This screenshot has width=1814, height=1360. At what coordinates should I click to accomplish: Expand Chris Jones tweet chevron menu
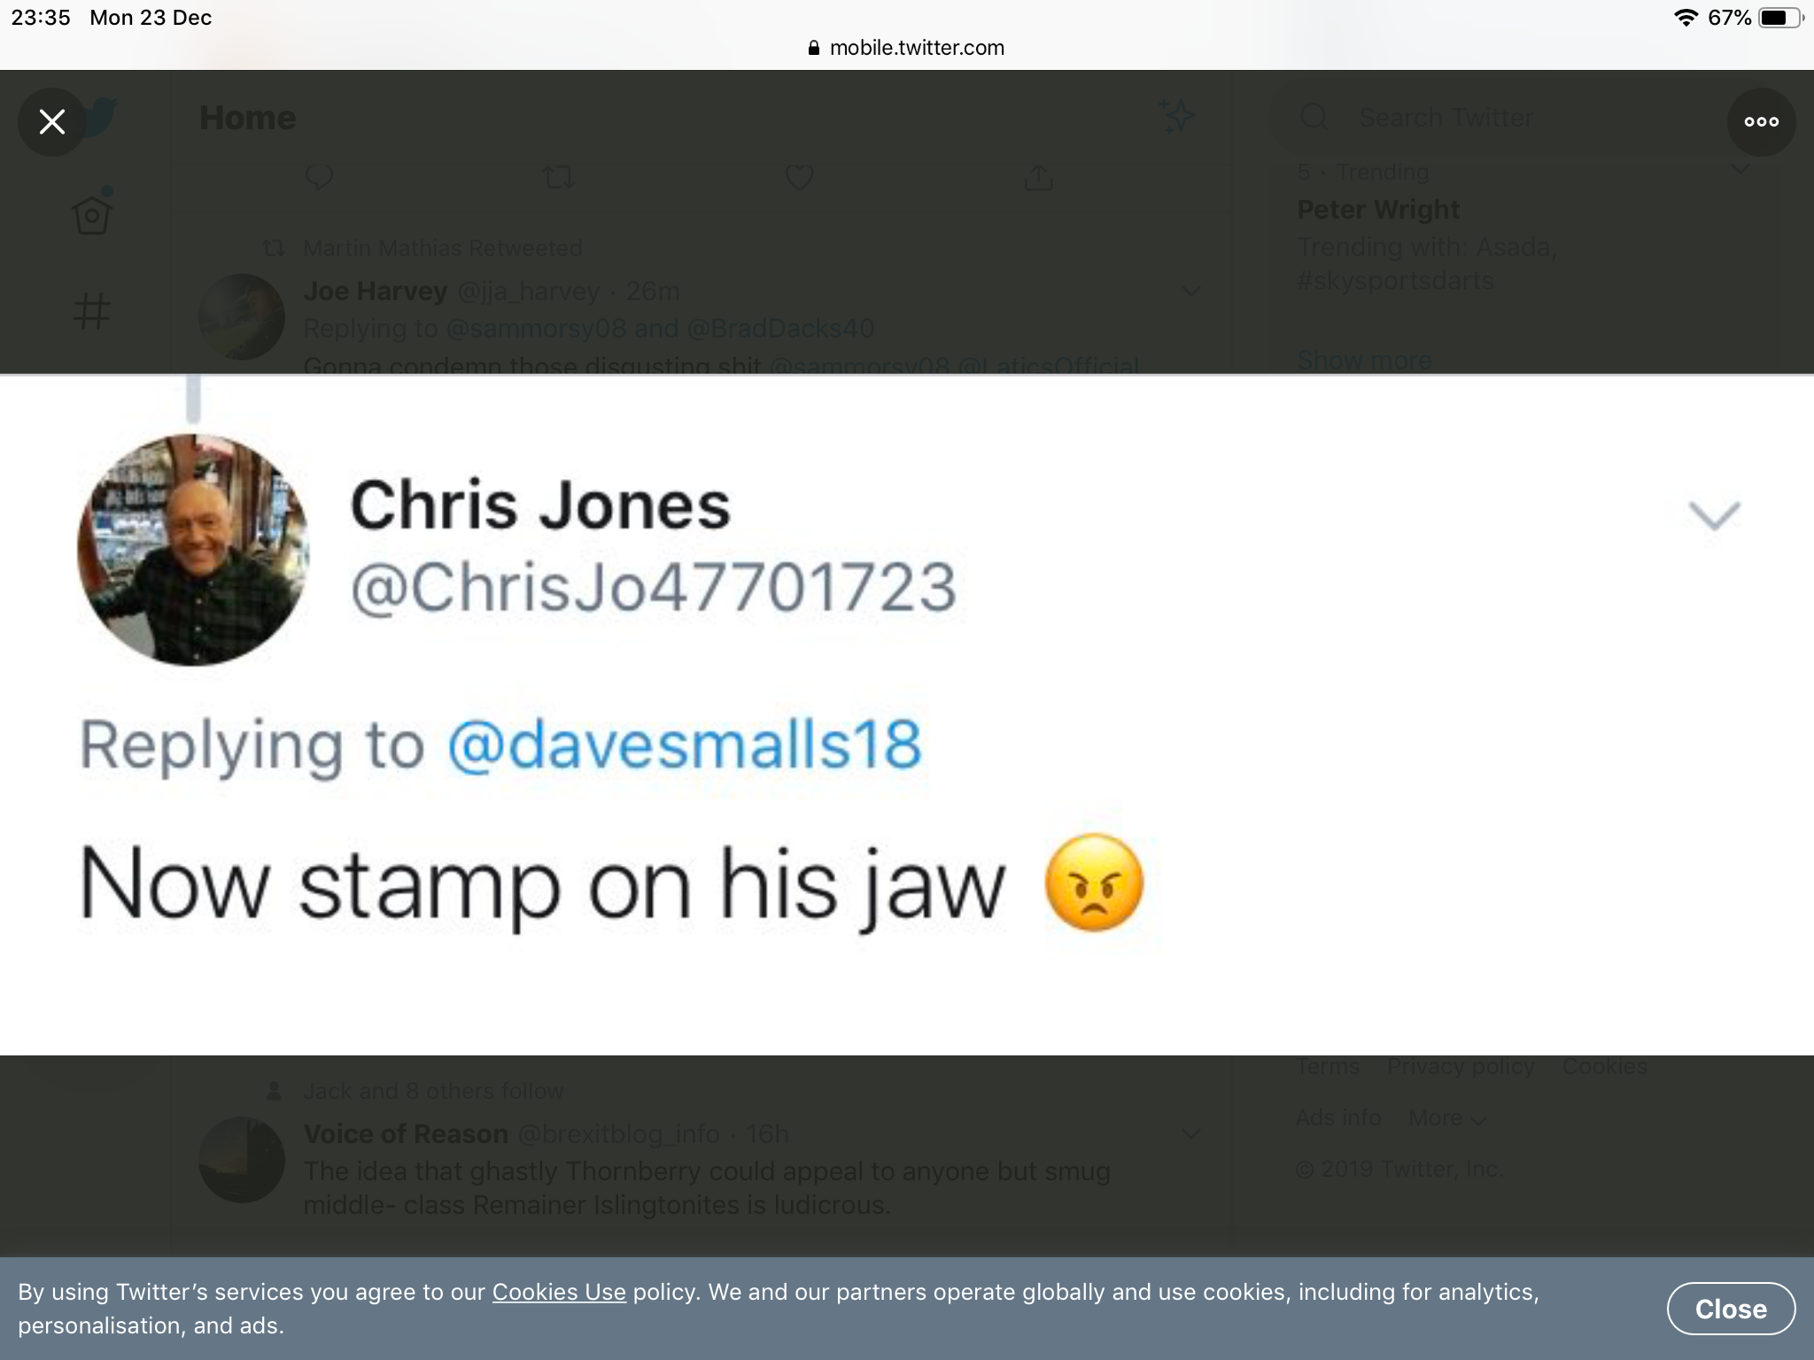[x=1714, y=514]
